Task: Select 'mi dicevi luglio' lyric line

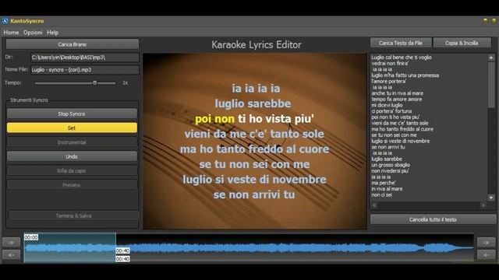Action: (x=387, y=105)
